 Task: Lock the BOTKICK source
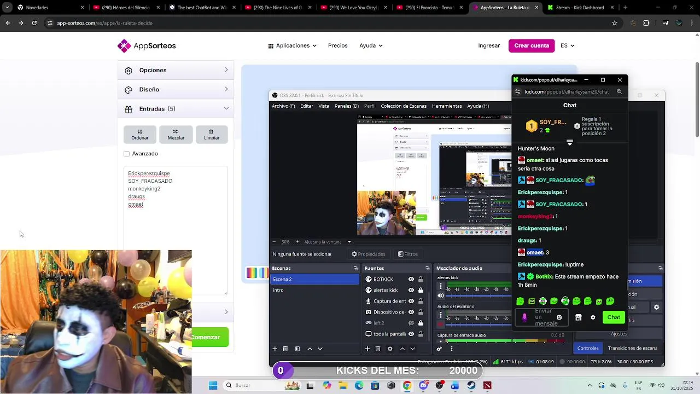click(x=421, y=279)
